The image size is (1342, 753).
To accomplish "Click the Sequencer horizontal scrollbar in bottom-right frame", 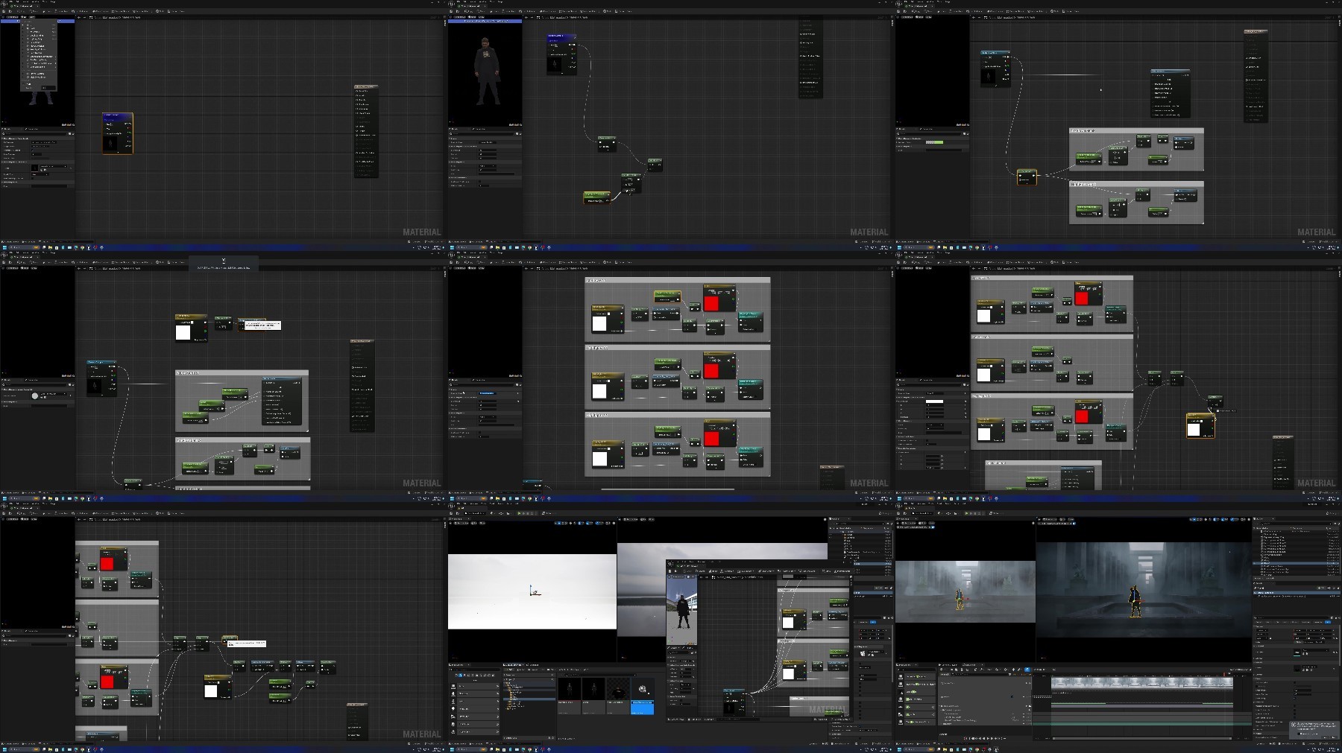I will [x=1141, y=737].
